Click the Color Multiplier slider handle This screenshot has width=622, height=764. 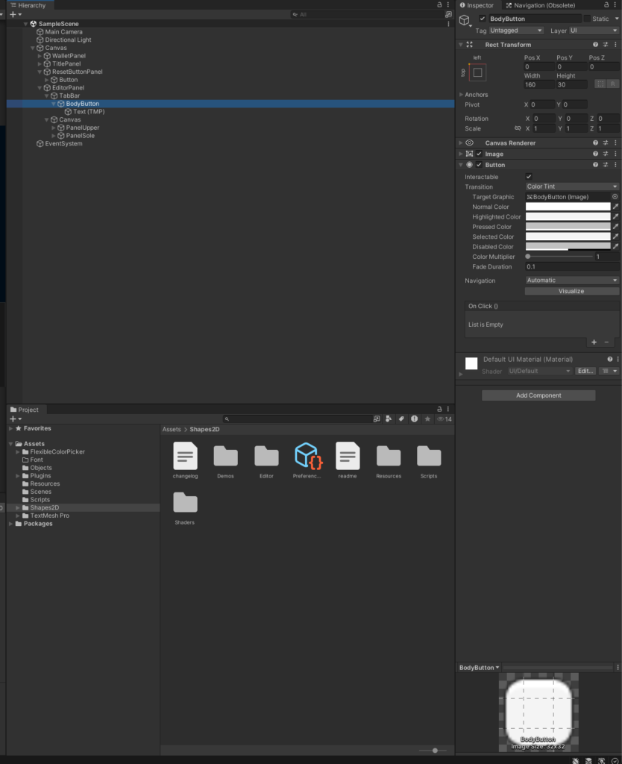[528, 257]
